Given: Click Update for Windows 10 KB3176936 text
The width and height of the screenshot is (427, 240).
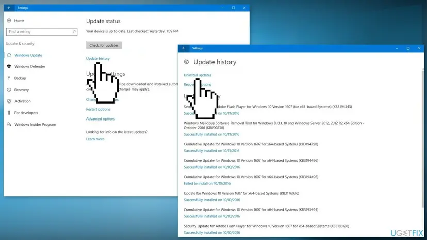Looking at the screenshot, I should [241, 193].
